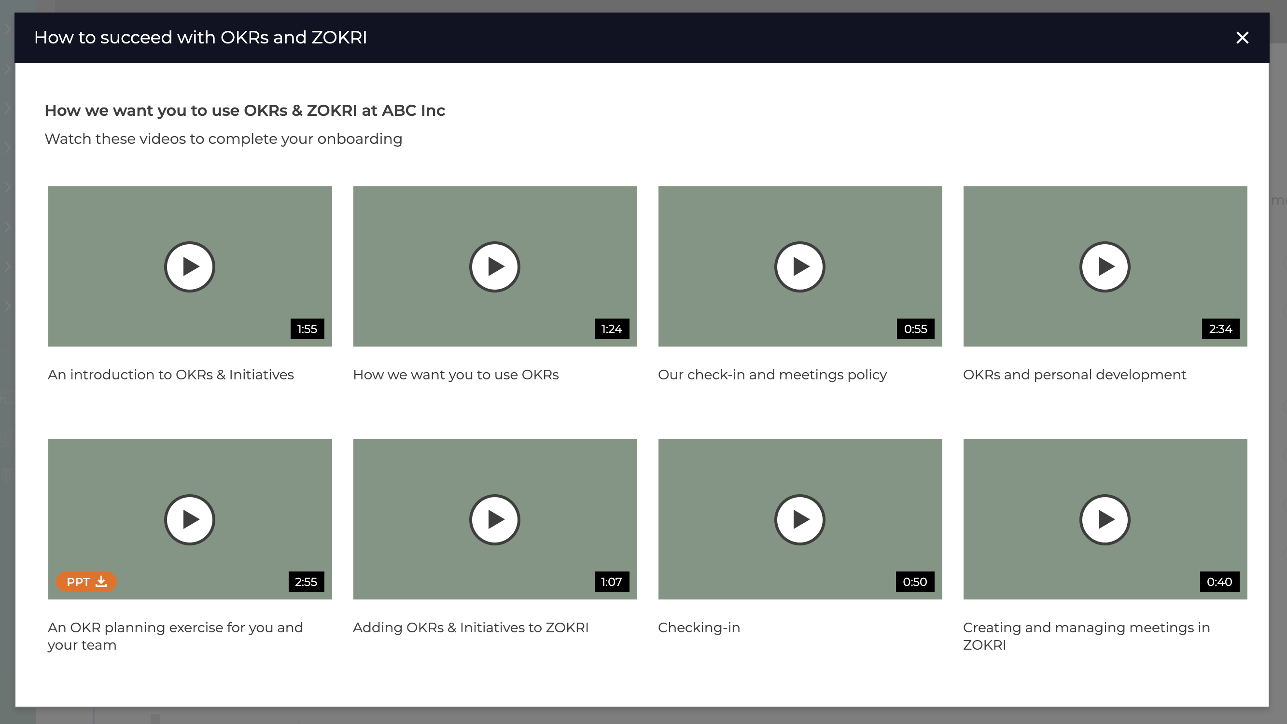Play 'An OKR planning exercise' video

(189, 520)
